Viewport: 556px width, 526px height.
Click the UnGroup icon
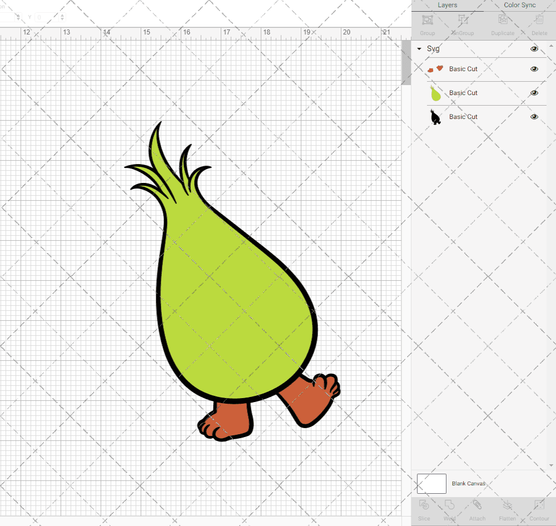point(463,19)
